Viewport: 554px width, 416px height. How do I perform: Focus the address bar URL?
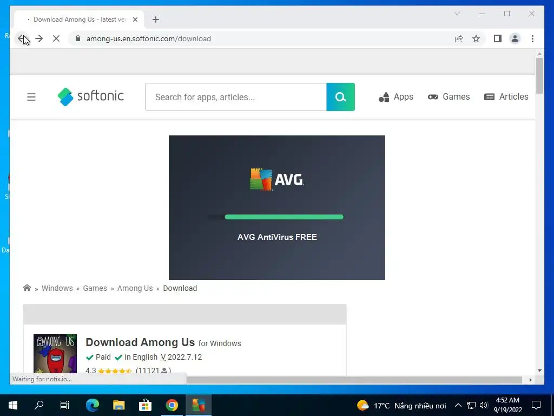(x=148, y=38)
